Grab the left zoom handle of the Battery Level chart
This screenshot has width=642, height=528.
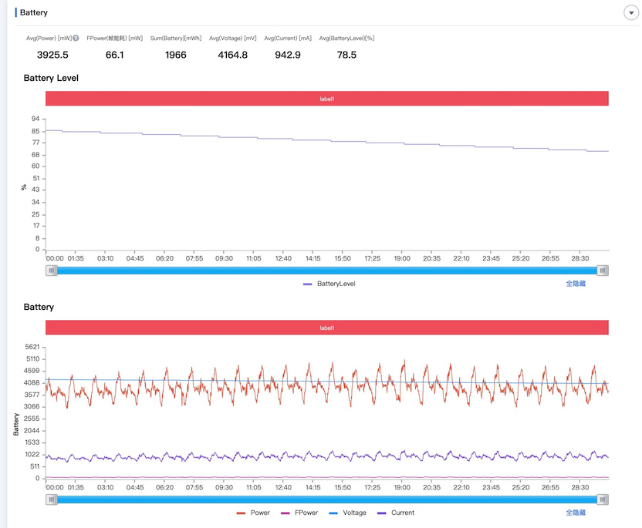point(51,271)
